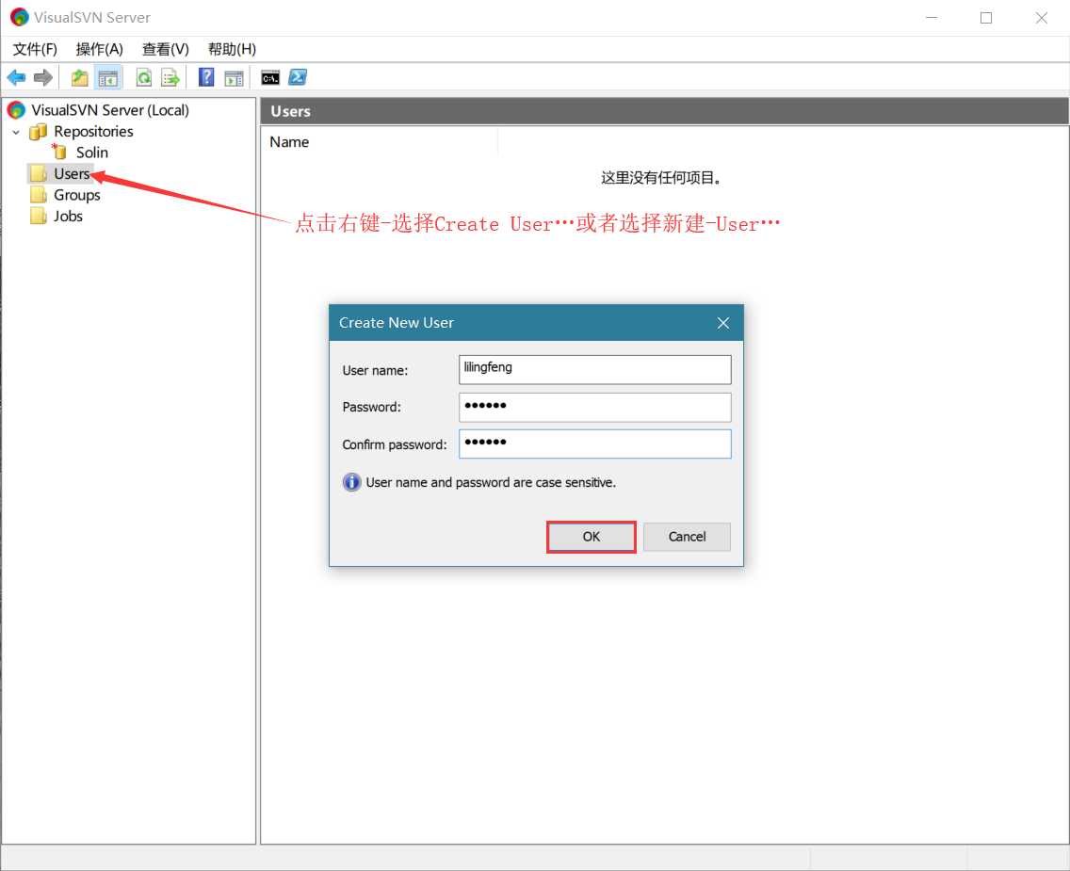Open the 操作(A) menu
1070x871 pixels.
[100, 49]
